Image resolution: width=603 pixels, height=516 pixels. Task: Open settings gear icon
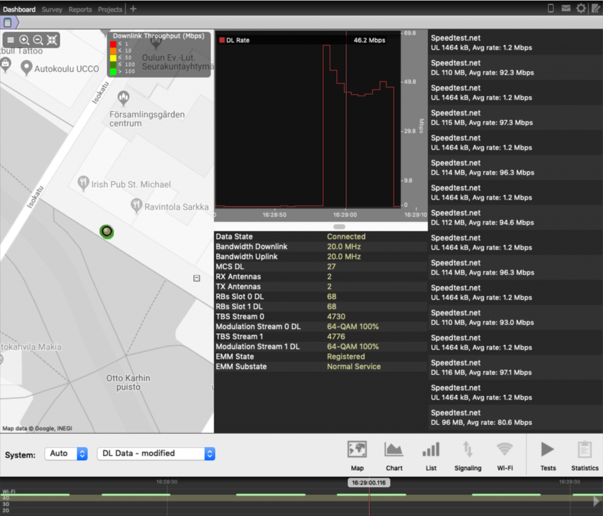pyautogui.click(x=581, y=8)
